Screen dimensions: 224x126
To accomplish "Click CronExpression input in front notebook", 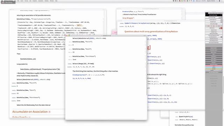I will pyautogui.click(x=88, y=75).
